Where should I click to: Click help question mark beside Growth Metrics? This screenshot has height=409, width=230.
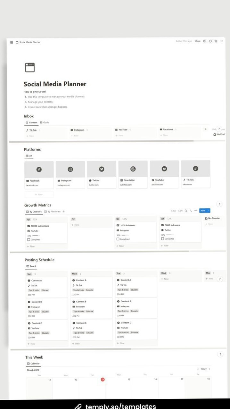[219, 204]
